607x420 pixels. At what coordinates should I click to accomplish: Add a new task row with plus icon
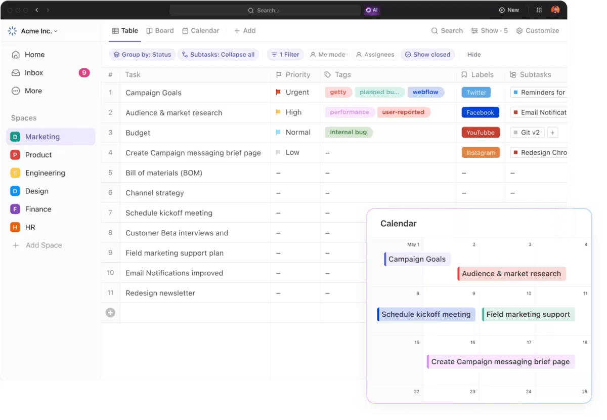point(110,313)
